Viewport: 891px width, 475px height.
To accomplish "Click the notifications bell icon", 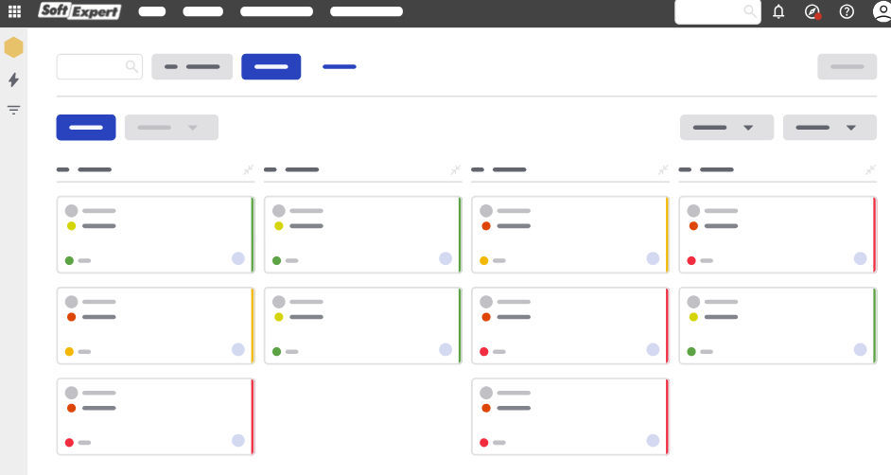I will point(778,12).
